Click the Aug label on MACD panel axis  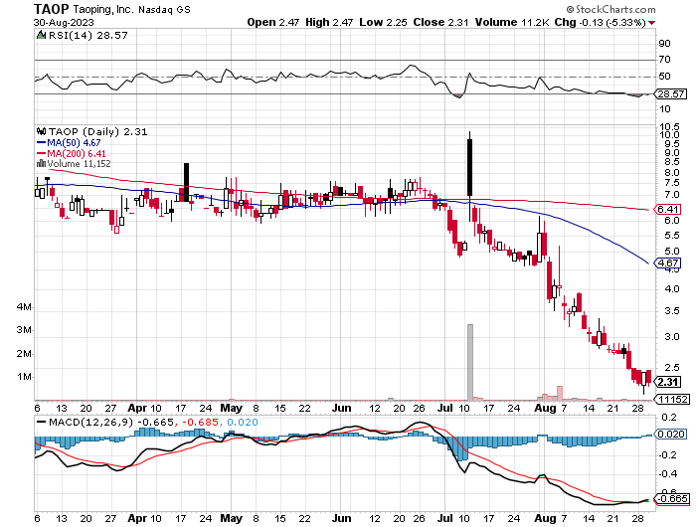coord(545,518)
